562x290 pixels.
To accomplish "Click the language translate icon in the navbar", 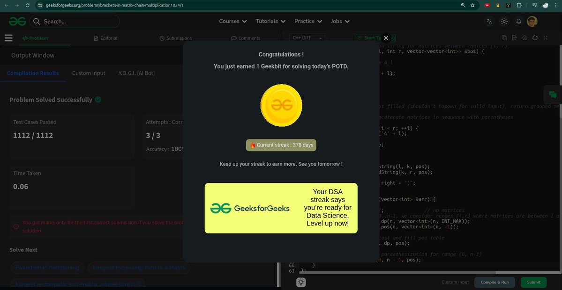I will pyautogui.click(x=489, y=21).
